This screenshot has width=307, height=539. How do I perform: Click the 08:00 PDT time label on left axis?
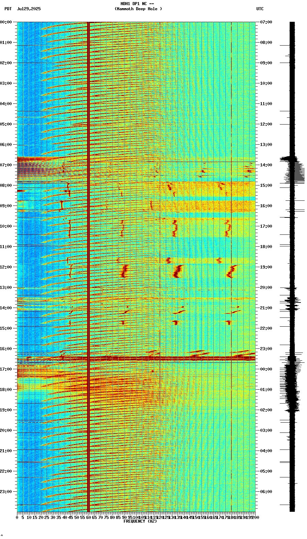click(6, 185)
